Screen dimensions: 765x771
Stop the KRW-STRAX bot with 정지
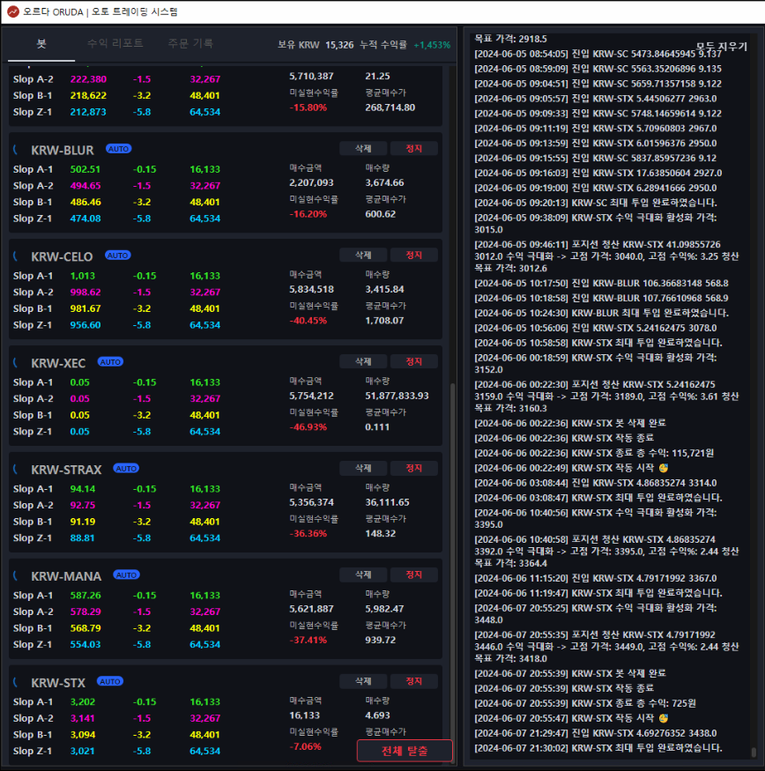tap(413, 468)
